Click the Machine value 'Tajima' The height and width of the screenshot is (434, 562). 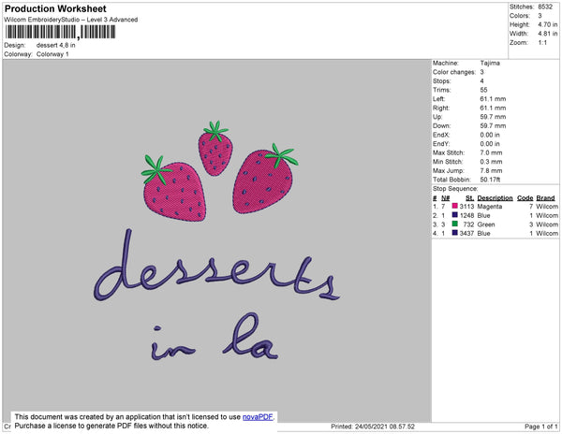coord(490,63)
